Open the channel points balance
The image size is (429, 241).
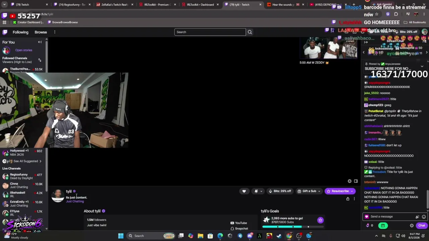(369, 226)
